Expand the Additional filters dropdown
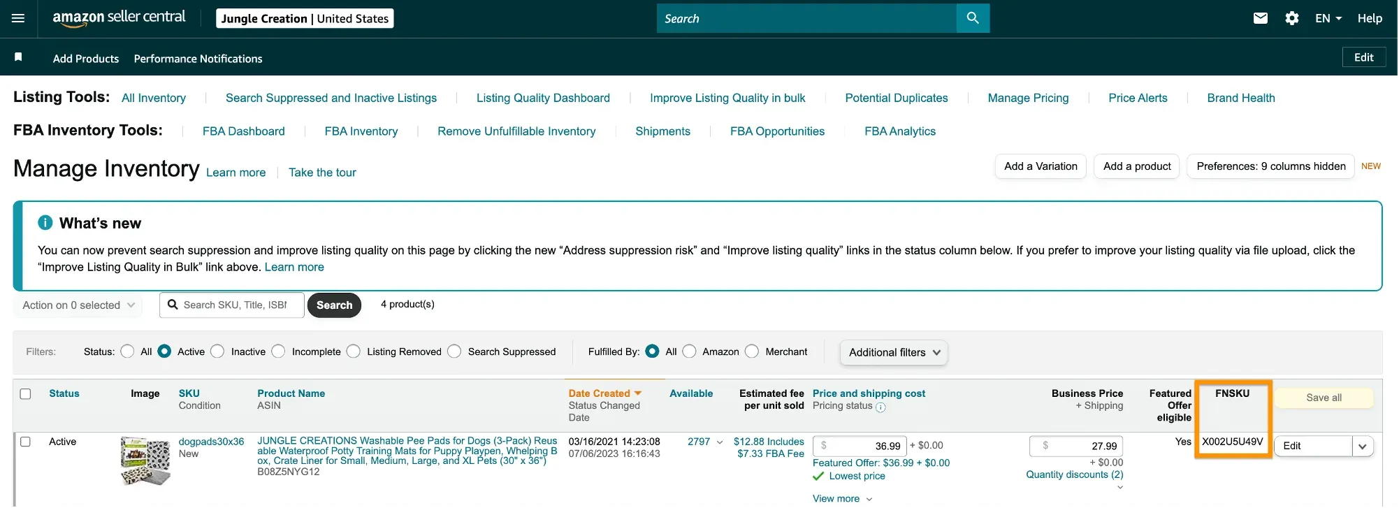Image resolution: width=1399 pixels, height=508 pixels. (894, 353)
